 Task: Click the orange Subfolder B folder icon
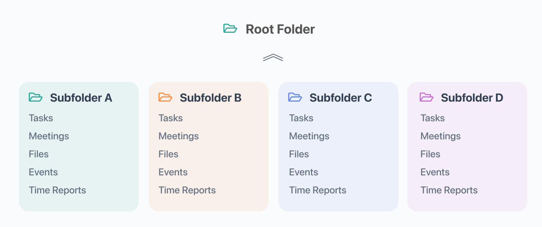pos(165,98)
